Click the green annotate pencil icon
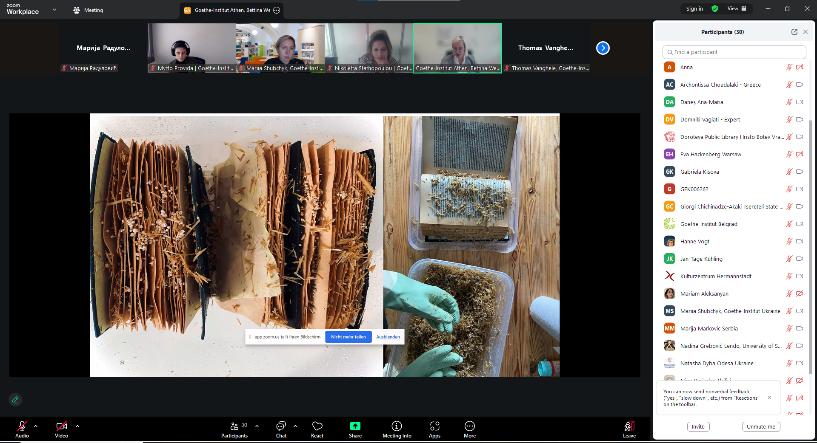 point(15,400)
